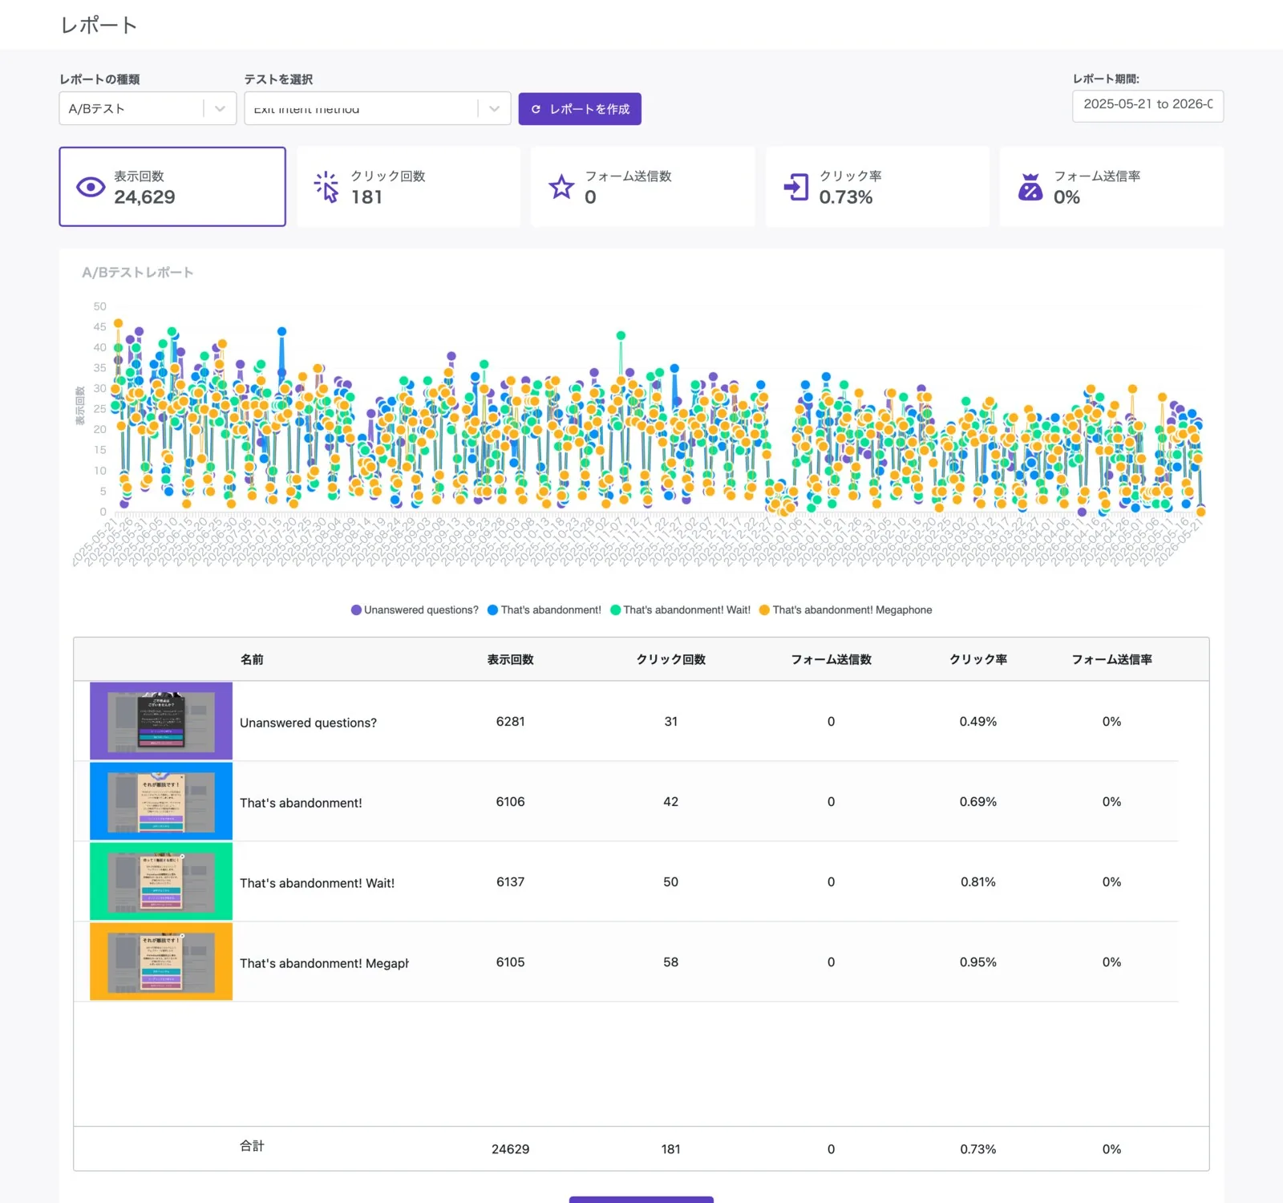Image resolution: width=1283 pixels, height=1203 pixels.
Task: Click the 0.49% click rate cell
Action: 978,722
